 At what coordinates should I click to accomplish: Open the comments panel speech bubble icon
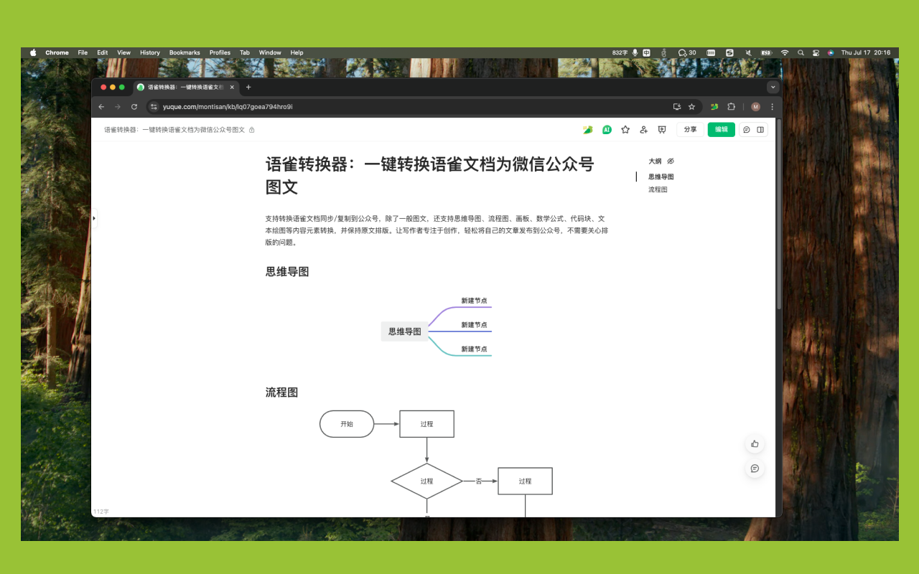tap(747, 130)
